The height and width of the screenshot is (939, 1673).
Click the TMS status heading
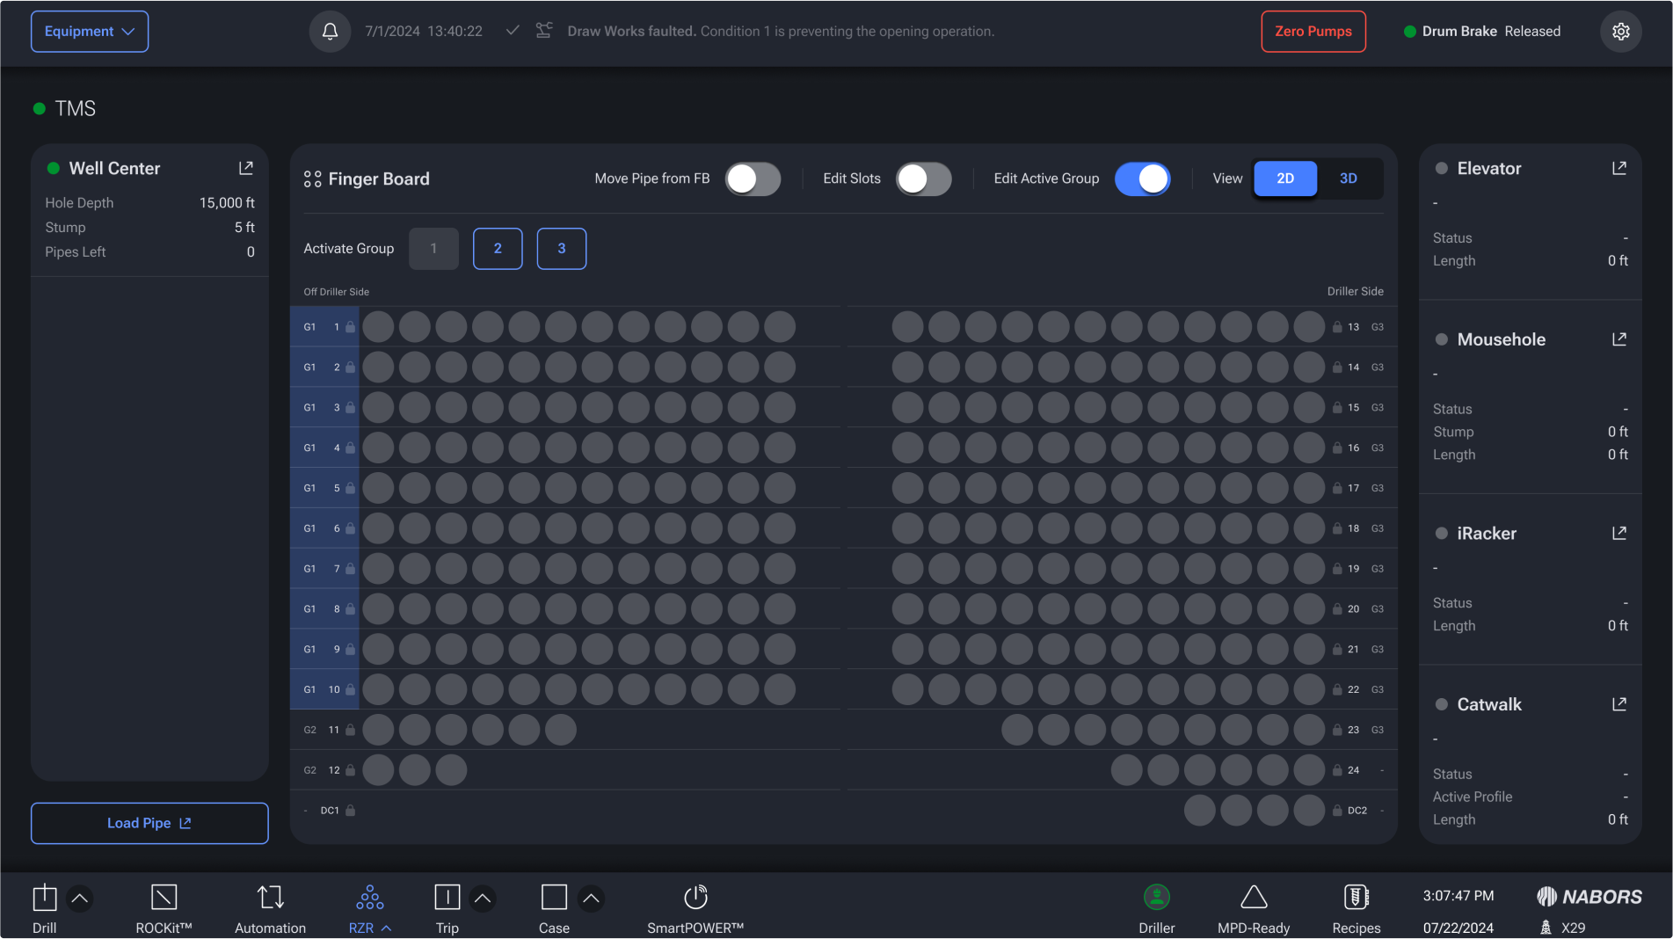click(x=64, y=109)
